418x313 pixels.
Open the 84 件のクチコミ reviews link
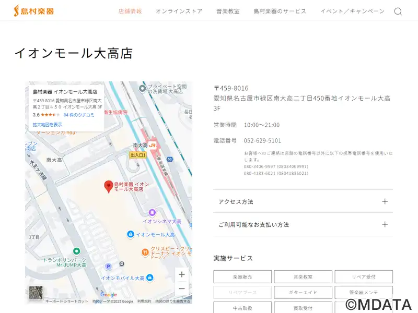pyautogui.click(x=79, y=115)
